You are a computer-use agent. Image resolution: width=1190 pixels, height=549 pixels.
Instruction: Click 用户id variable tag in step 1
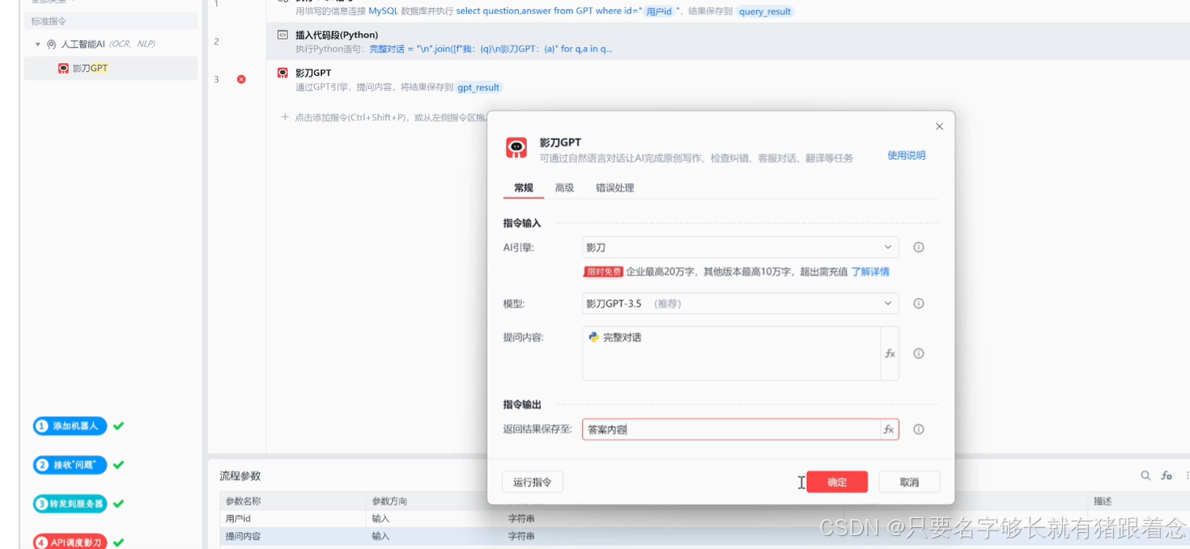point(659,12)
